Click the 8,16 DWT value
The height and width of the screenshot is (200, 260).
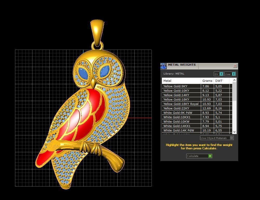point(218,108)
